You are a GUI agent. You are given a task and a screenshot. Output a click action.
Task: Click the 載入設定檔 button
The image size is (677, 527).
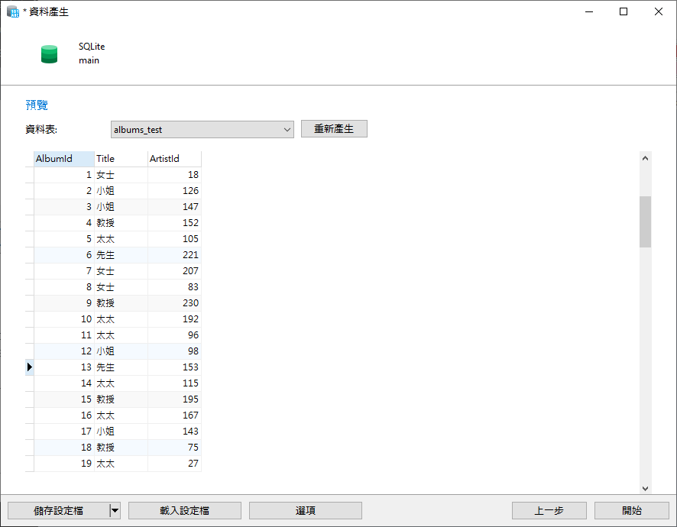(x=184, y=510)
